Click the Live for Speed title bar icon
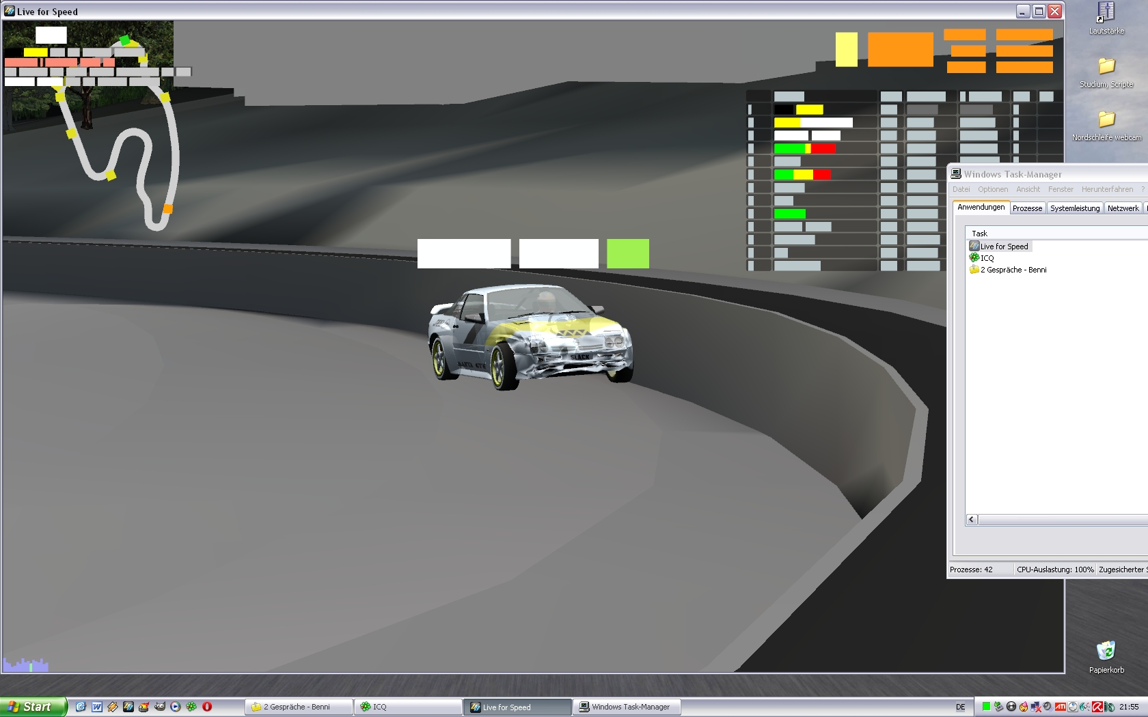Screen dimensions: 1148x717 [x=10, y=11]
